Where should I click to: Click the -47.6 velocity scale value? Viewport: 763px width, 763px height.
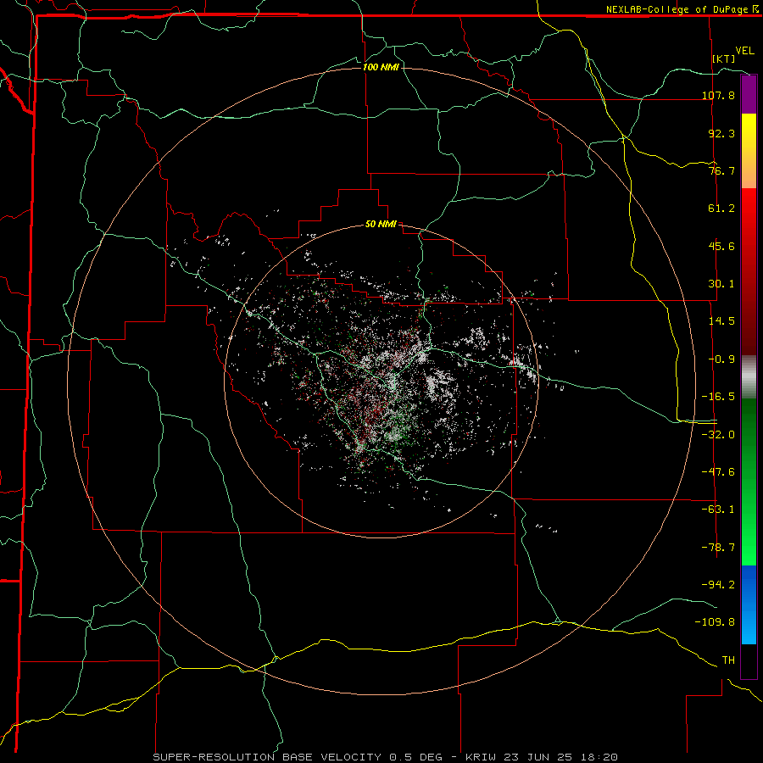click(x=718, y=472)
